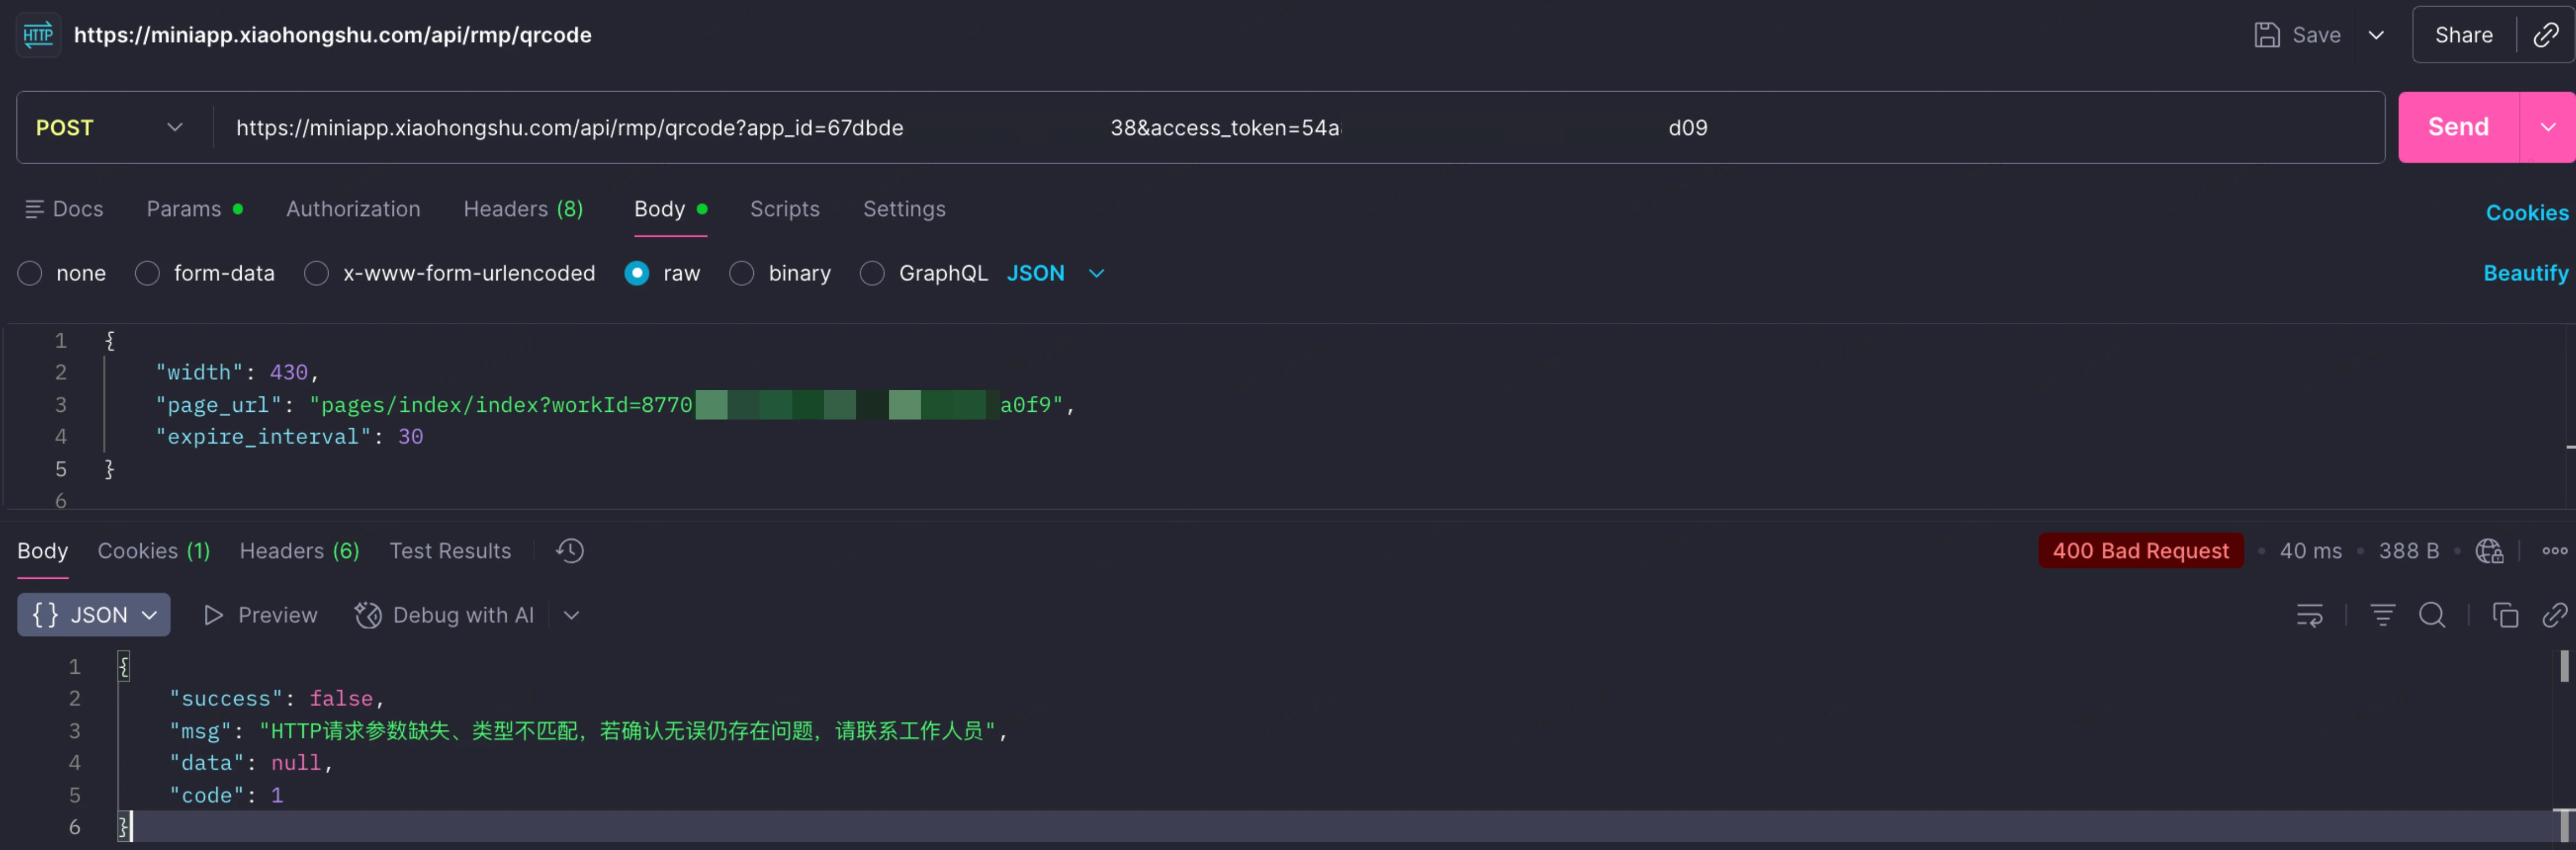This screenshot has width=2576, height=850.
Task: Open the Scripts tab
Action: click(785, 209)
